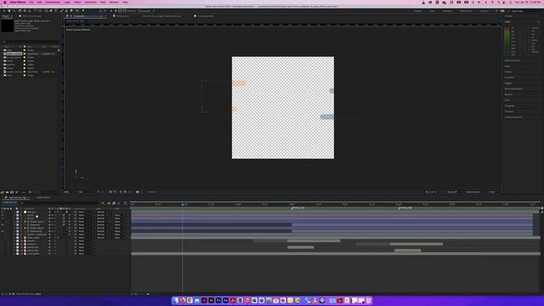544x306 pixels.
Task: Select the Type tool
Action: pos(56,11)
